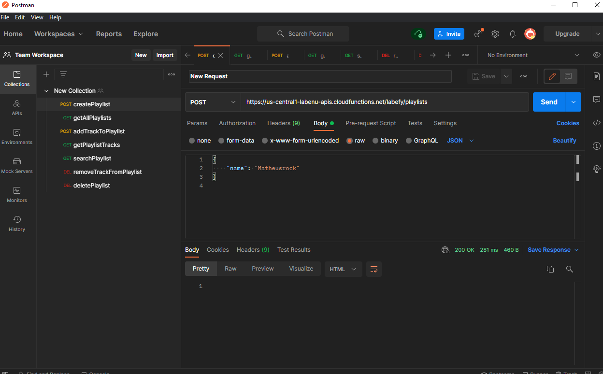Open the satellite capture requests icon
The height and width of the screenshot is (374, 603).
click(x=479, y=34)
